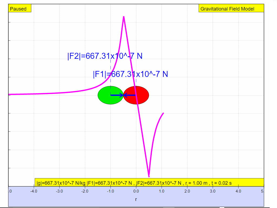Select the |F2| force value label

tap(105, 56)
